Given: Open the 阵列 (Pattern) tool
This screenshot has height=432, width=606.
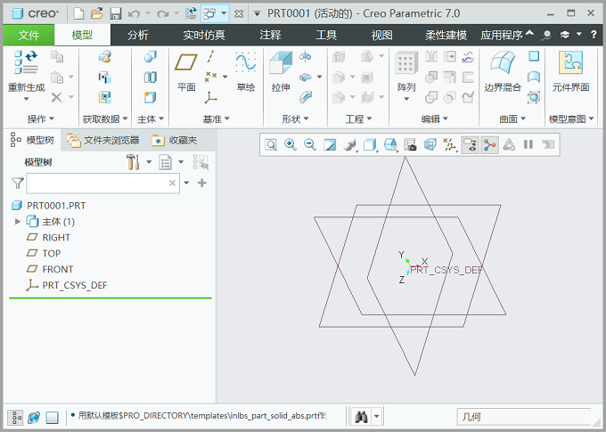Looking at the screenshot, I should pyautogui.click(x=406, y=71).
